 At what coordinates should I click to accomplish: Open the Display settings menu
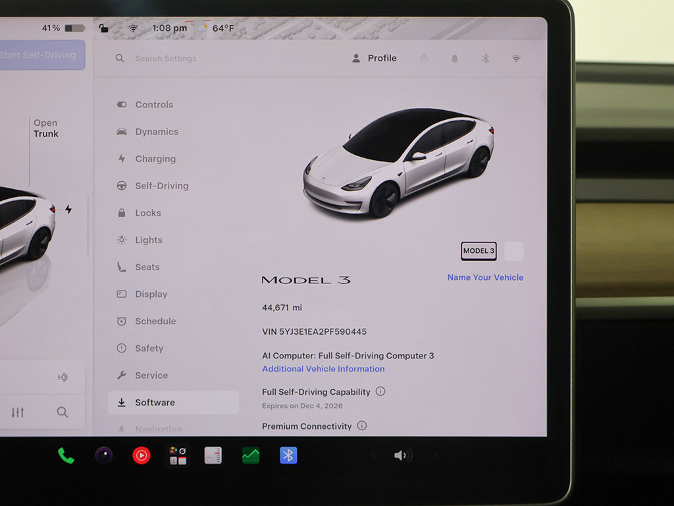coord(173,295)
